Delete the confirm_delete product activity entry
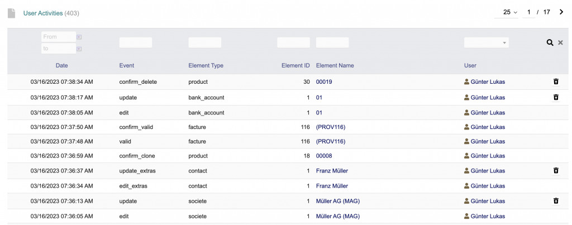 point(555,82)
